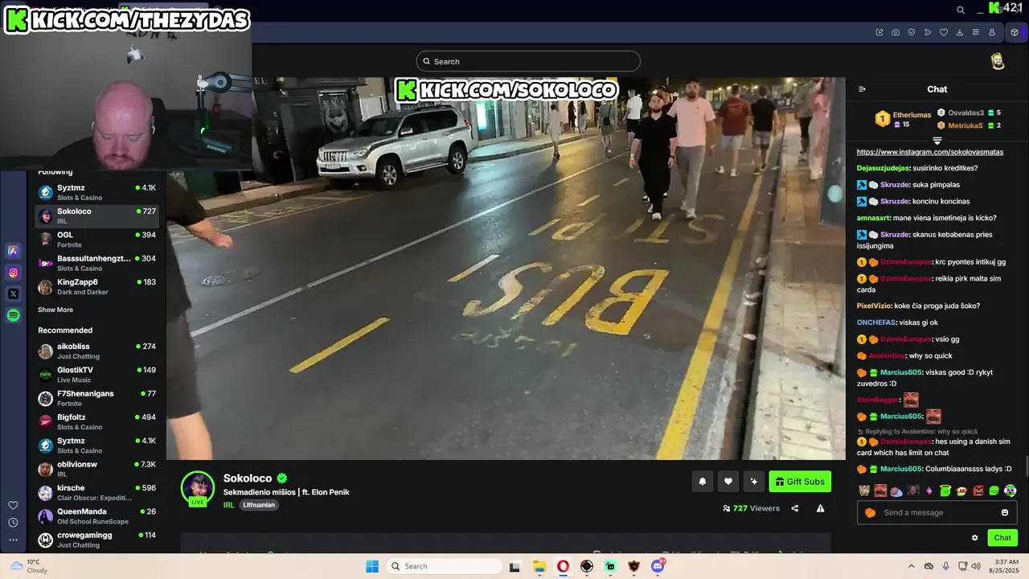Screen dimensions: 1029x579
Task: Expand followed channels with Show More
Action: [55, 310]
